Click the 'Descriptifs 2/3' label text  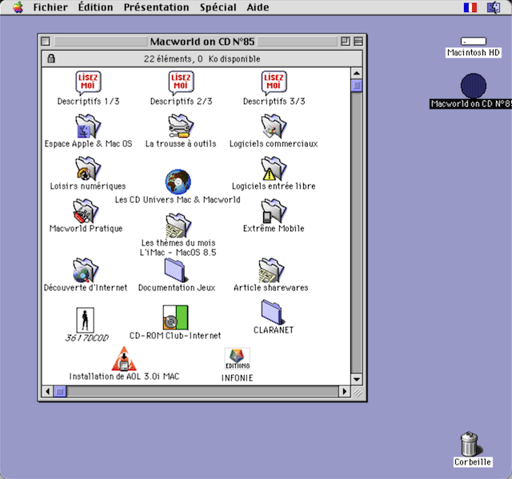[x=182, y=102]
